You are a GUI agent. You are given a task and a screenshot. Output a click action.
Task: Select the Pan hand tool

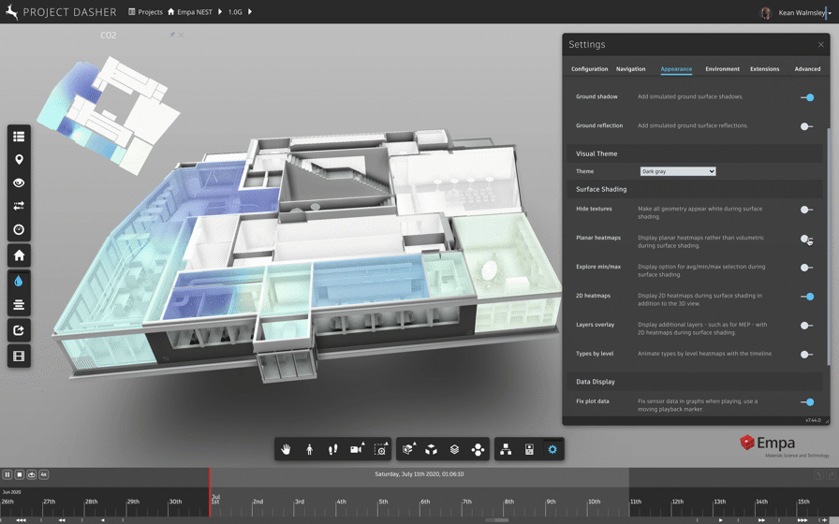[x=287, y=450]
